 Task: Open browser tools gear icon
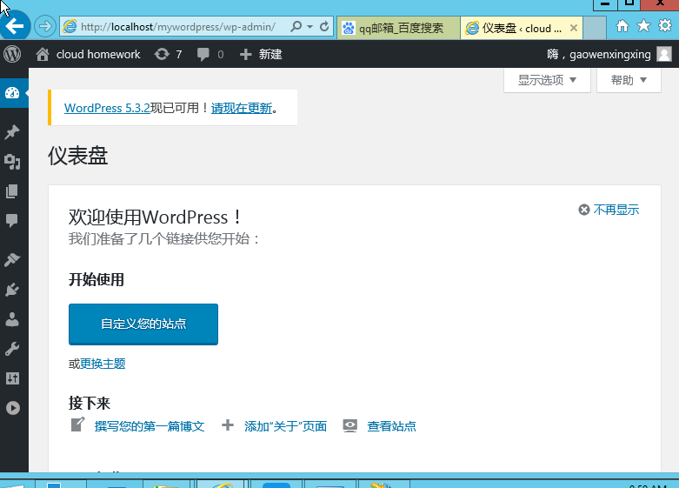[x=665, y=25]
